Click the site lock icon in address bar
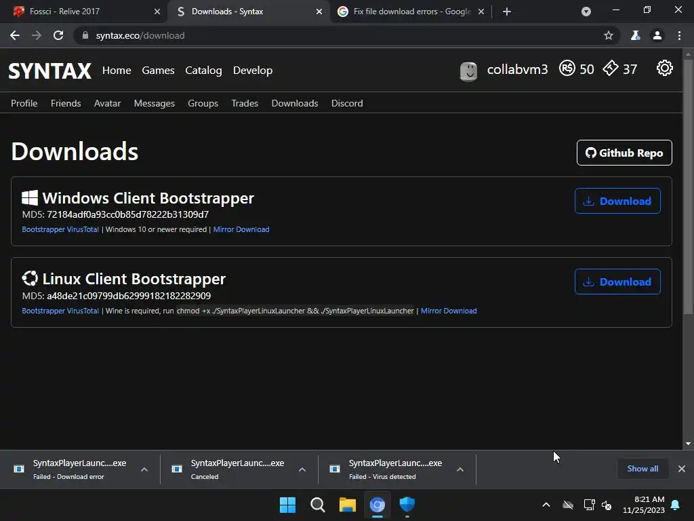The image size is (694, 521). 85,35
